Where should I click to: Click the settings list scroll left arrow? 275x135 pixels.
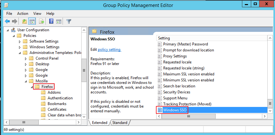(x=159, y=116)
